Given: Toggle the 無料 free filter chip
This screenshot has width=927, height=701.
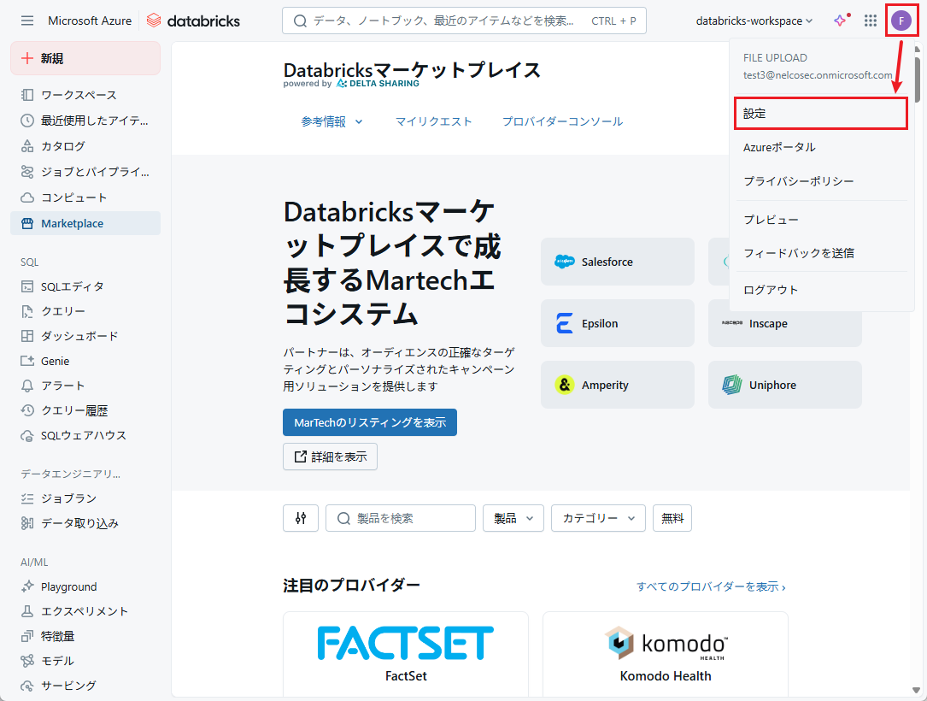Looking at the screenshot, I should (x=672, y=518).
